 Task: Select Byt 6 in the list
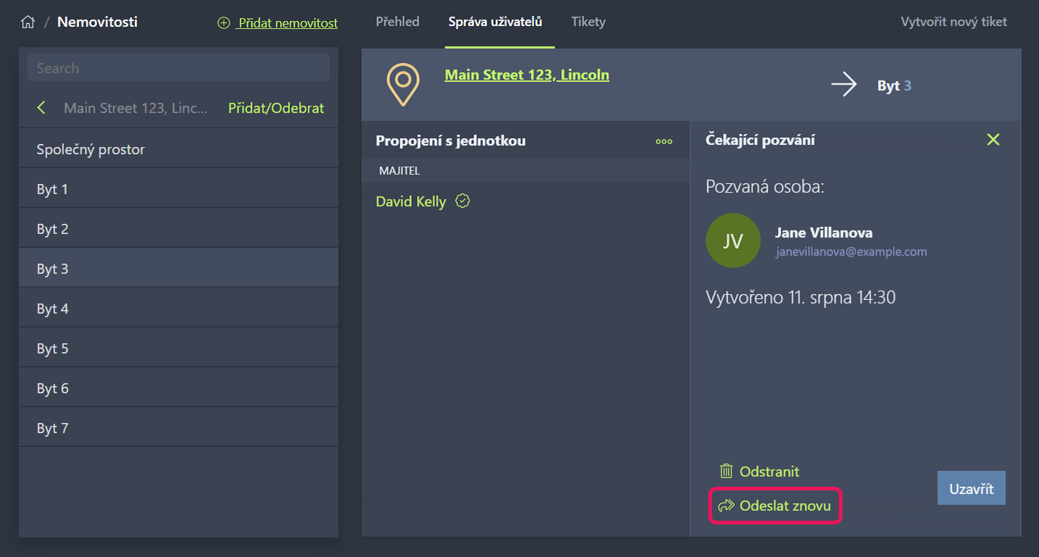coord(178,388)
